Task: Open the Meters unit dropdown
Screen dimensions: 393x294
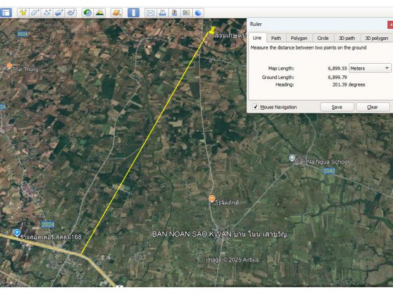Action: pos(370,68)
